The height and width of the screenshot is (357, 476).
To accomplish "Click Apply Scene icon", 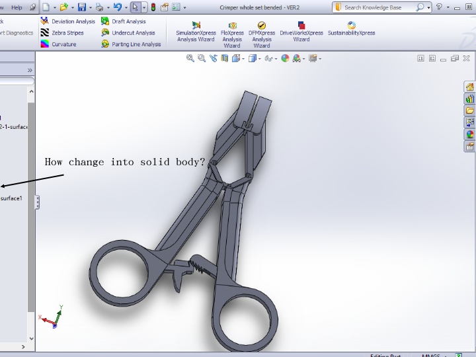I will [x=296, y=58].
